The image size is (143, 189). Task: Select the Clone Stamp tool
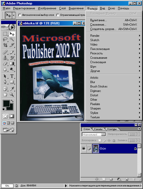click(x=5, y=58)
